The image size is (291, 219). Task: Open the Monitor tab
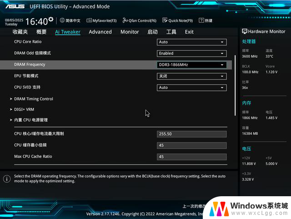pos(130,32)
